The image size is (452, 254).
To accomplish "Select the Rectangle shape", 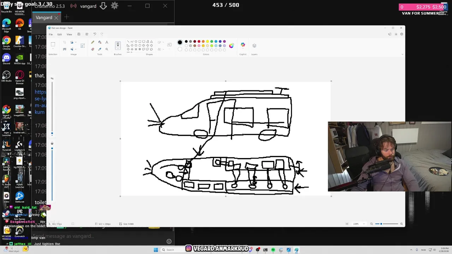I will 140,41.
